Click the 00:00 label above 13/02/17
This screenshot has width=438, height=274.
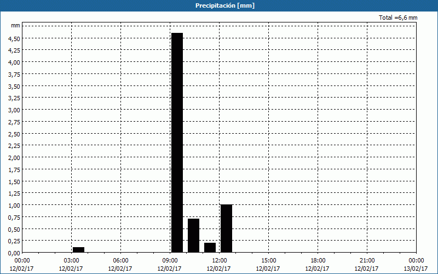click(416, 261)
